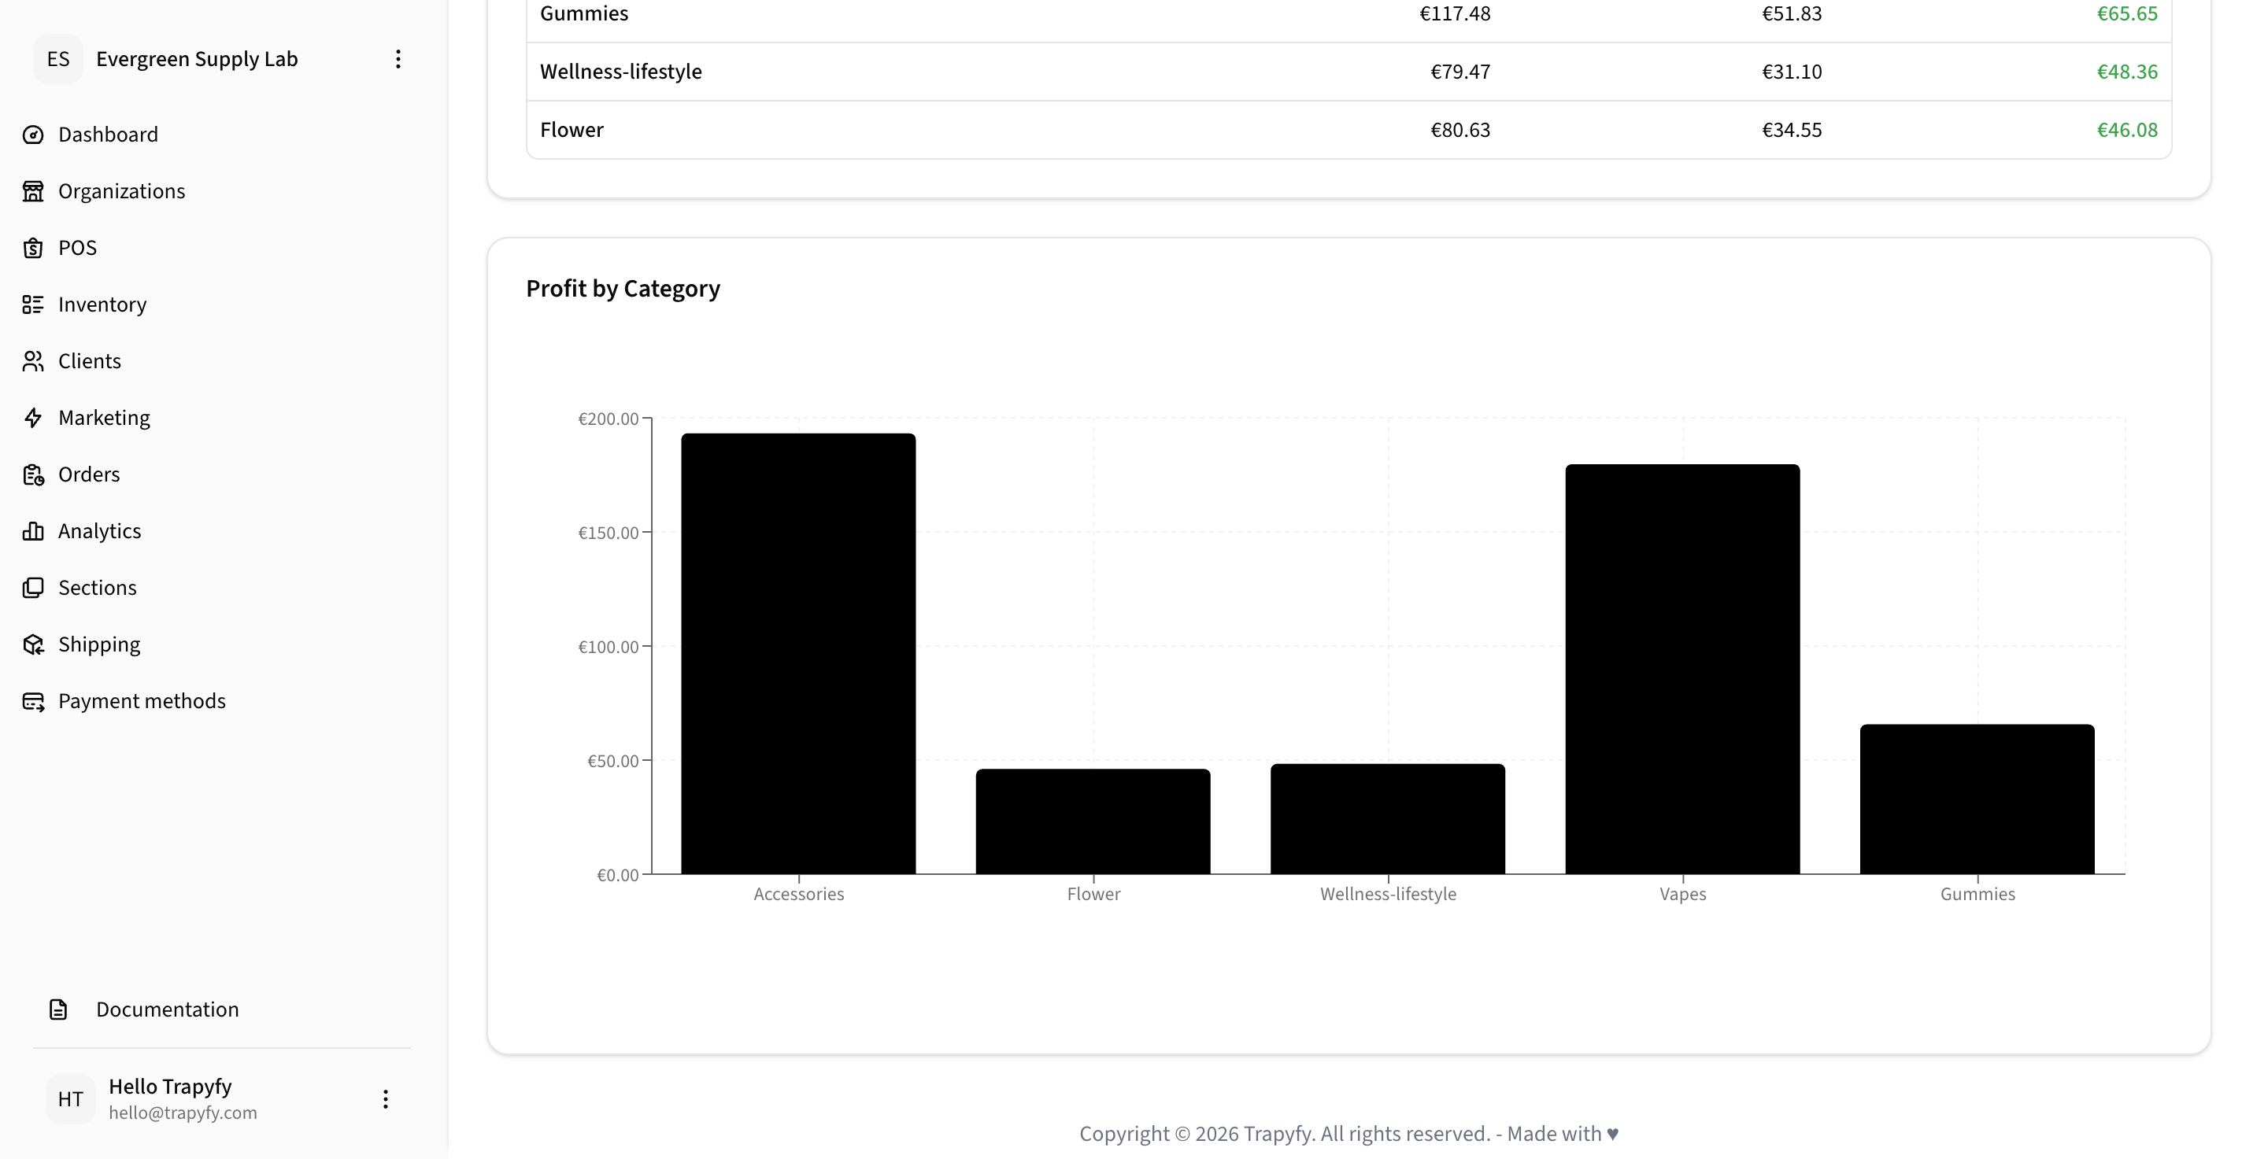Click the Evergreen Supply Lab name
Image resolution: width=2242 pixels, height=1159 pixels.
tap(197, 59)
